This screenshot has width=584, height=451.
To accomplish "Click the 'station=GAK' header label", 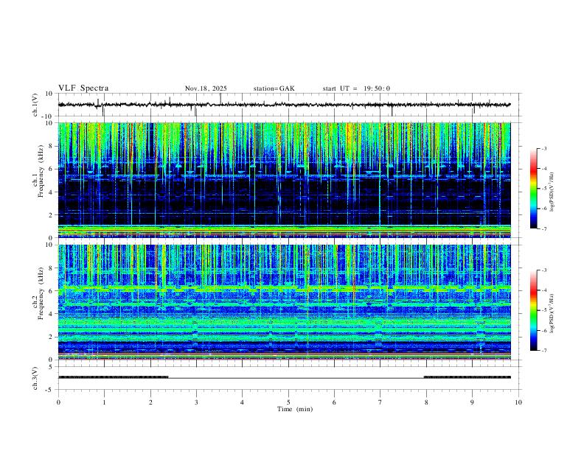I will (274, 88).
